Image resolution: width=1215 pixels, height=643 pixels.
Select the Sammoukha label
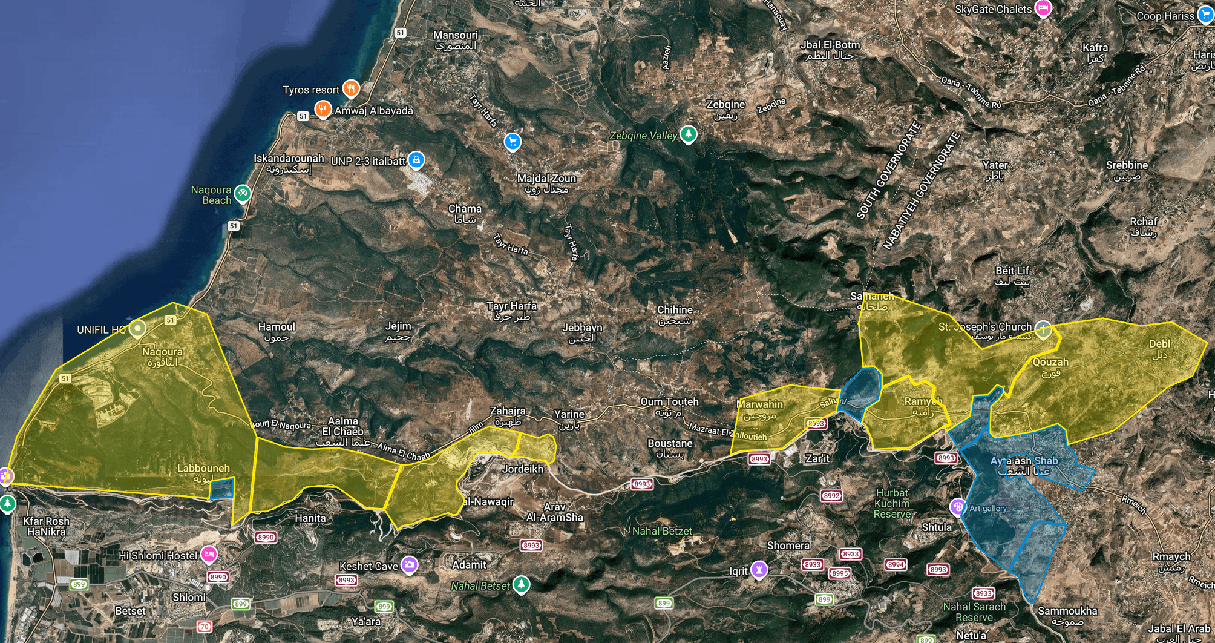tap(1067, 616)
